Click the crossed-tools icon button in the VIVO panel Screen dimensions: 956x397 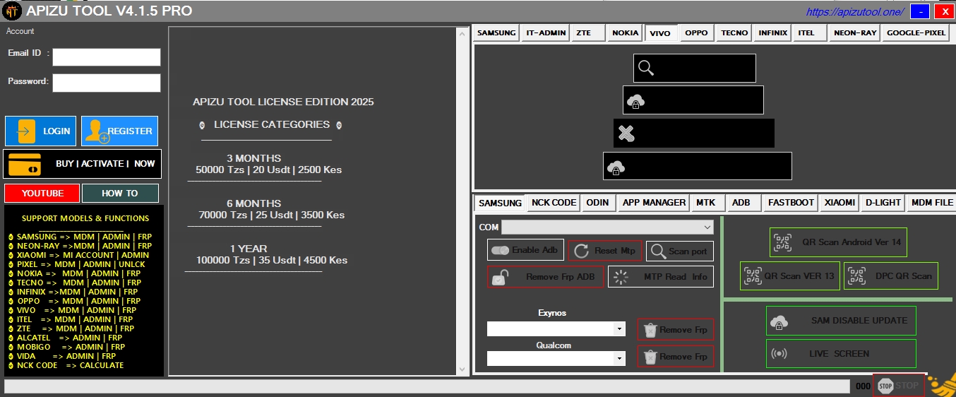coord(694,133)
